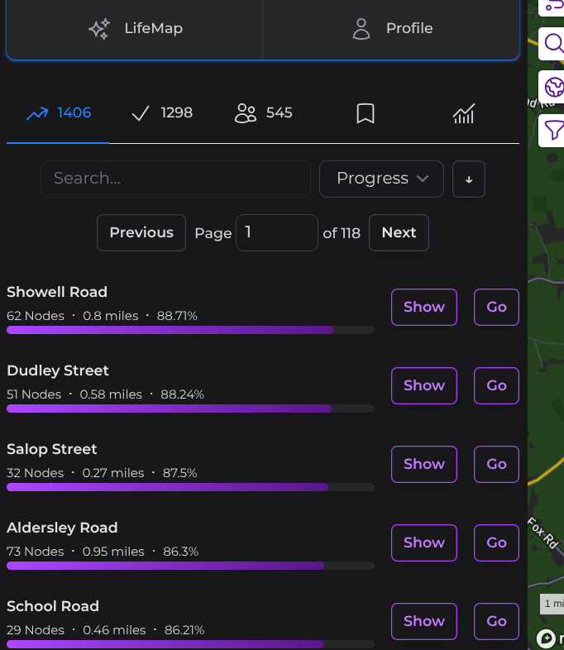Open the map filter funnel icon
The height and width of the screenshot is (650, 564).
pos(553,130)
